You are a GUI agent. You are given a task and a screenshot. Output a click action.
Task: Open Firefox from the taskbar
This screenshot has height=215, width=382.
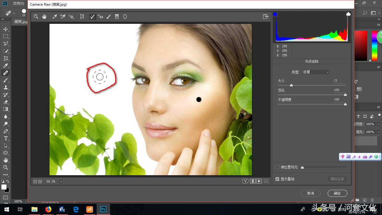click(48, 209)
